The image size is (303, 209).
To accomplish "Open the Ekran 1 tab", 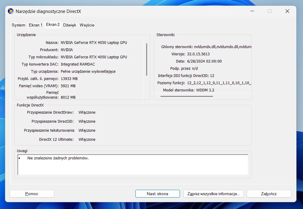I will coord(36,25).
